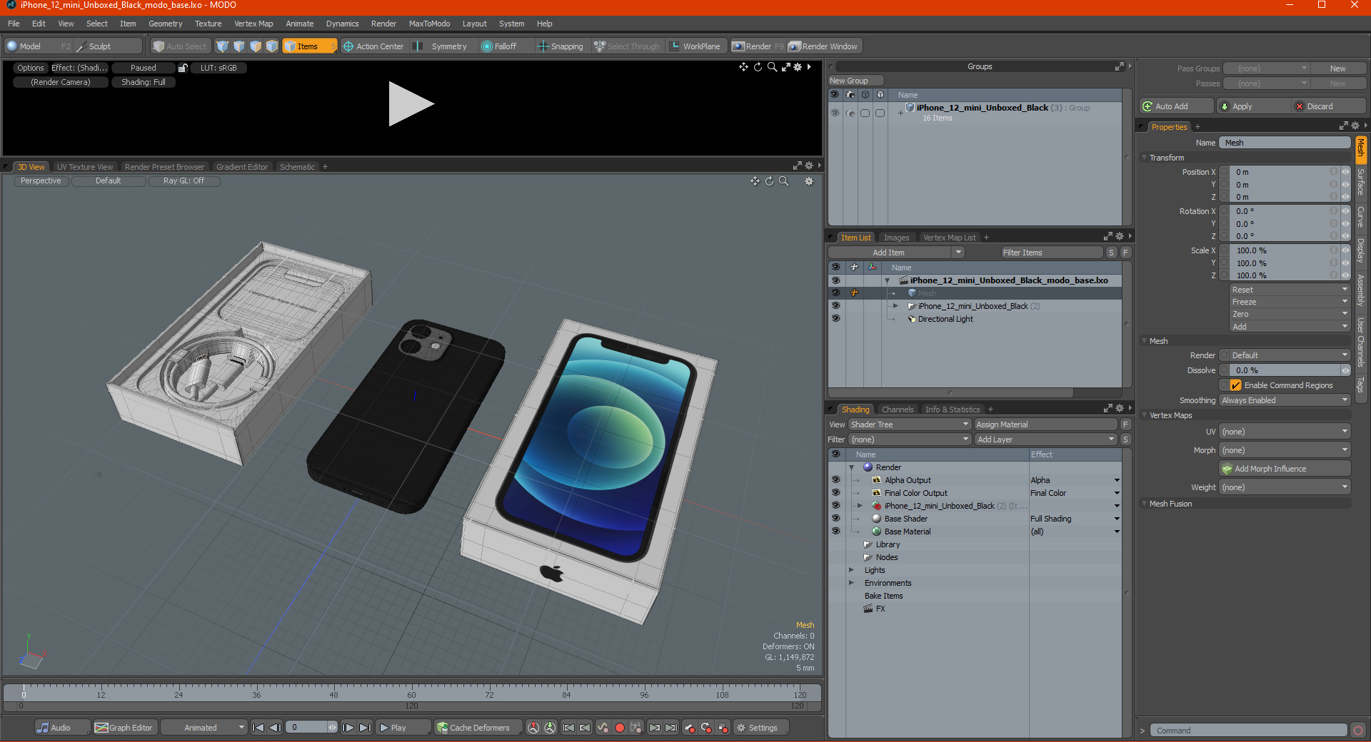The image size is (1371, 742).
Task: Switch to UV Texture View tab
Action: tap(85, 167)
